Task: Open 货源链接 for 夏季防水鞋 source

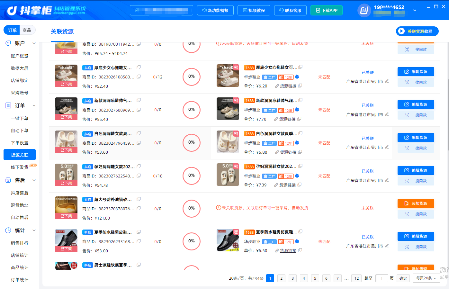Action: point(288,250)
